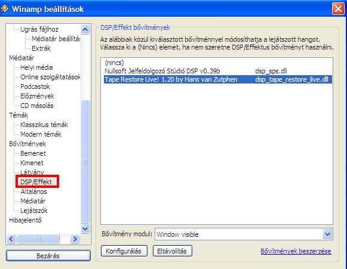Image resolution: width=347 pixels, height=269 pixels.
Task: Click the Bezárás button
Action: 48,256
